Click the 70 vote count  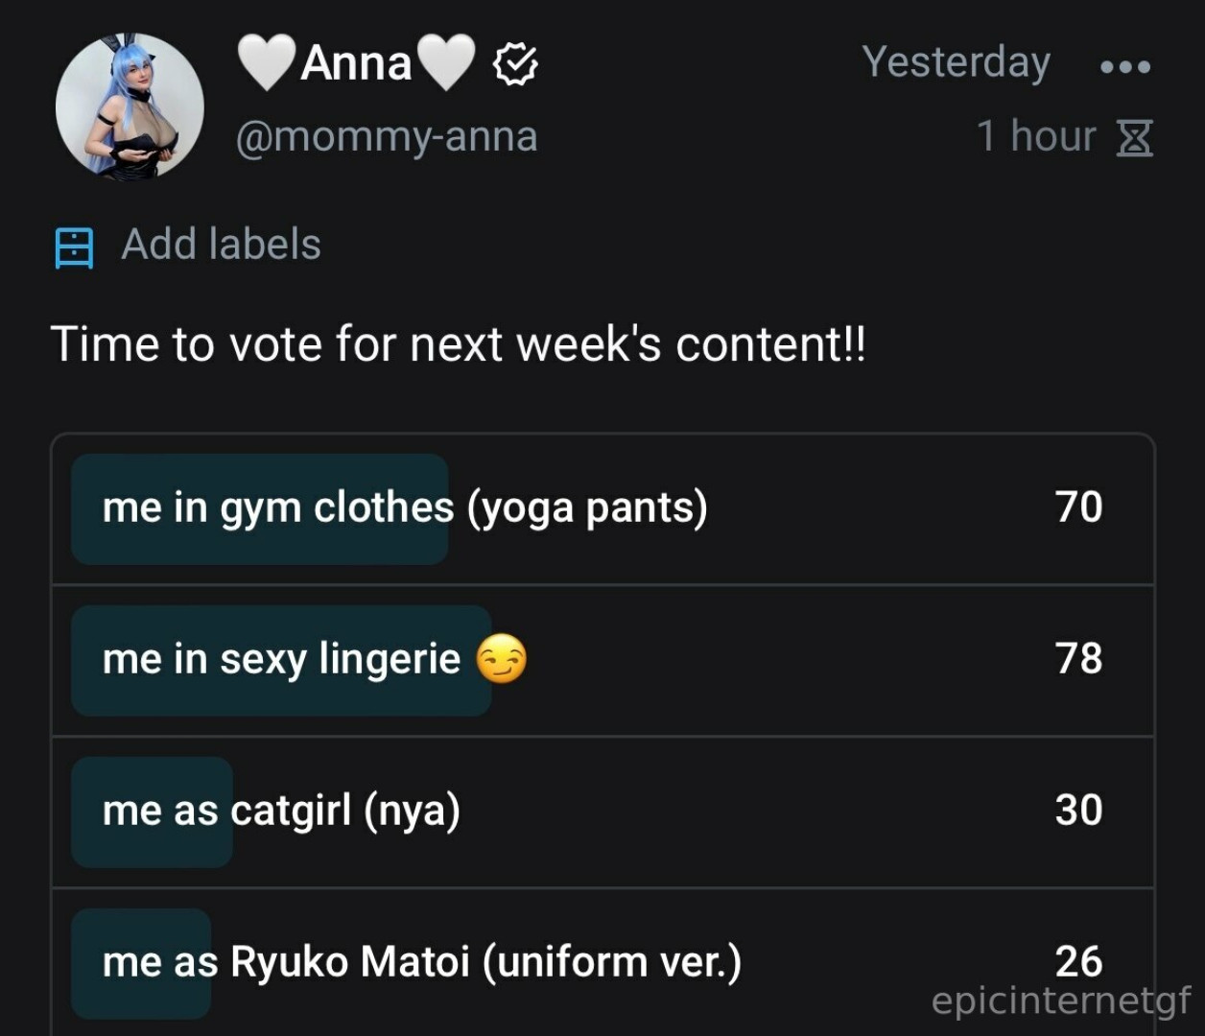[1078, 507]
